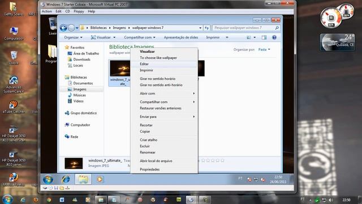The image size is (362, 204).
Task: Choose Imprimir in the context menu
Action: (x=164, y=70)
